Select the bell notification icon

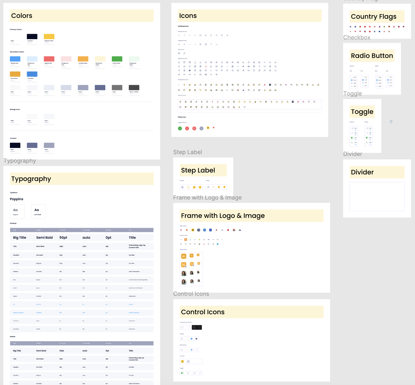click(x=179, y=63)
